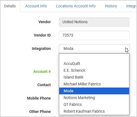Open the Locations Account Info tab
This screenshot has width=137, height=117.
[76, 6]
